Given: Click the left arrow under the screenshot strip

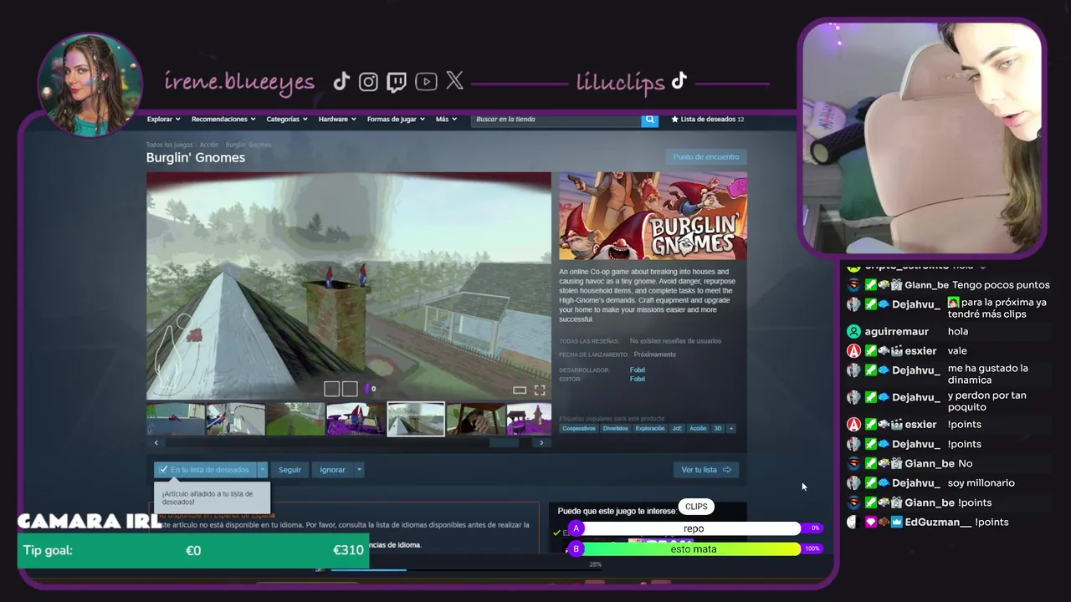Looking at the screenshot, I should pos(156,442).
